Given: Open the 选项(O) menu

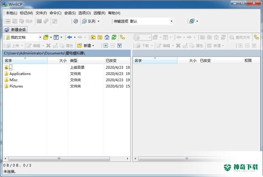Looking at the screenshot, I should [x=84, y=13].
